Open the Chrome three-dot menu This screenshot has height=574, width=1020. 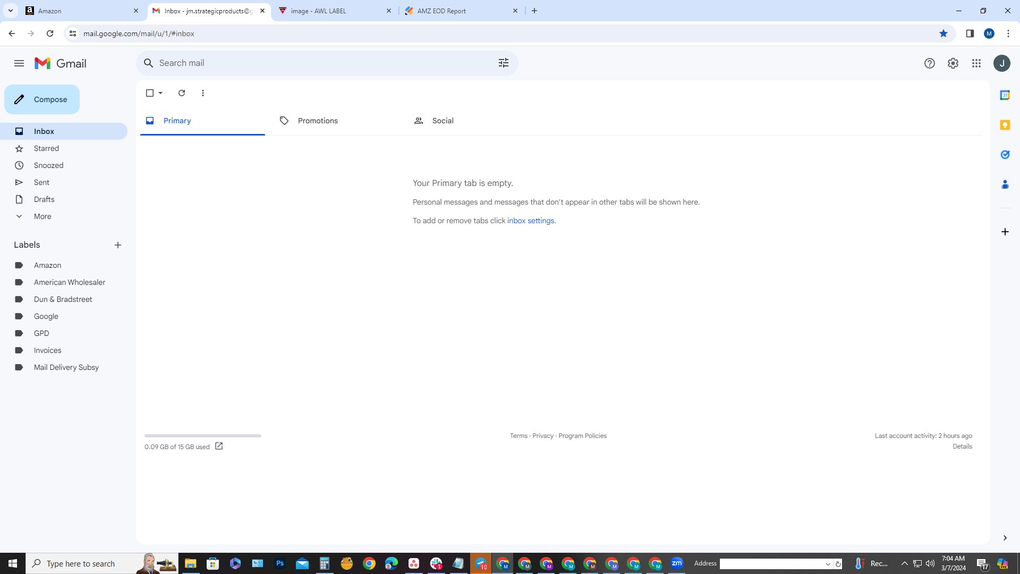click(x=1008, y=33)
